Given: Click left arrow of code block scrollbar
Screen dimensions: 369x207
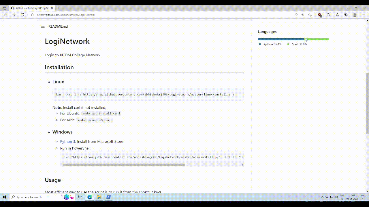Looking at the screenshot, I should [62, 165].
